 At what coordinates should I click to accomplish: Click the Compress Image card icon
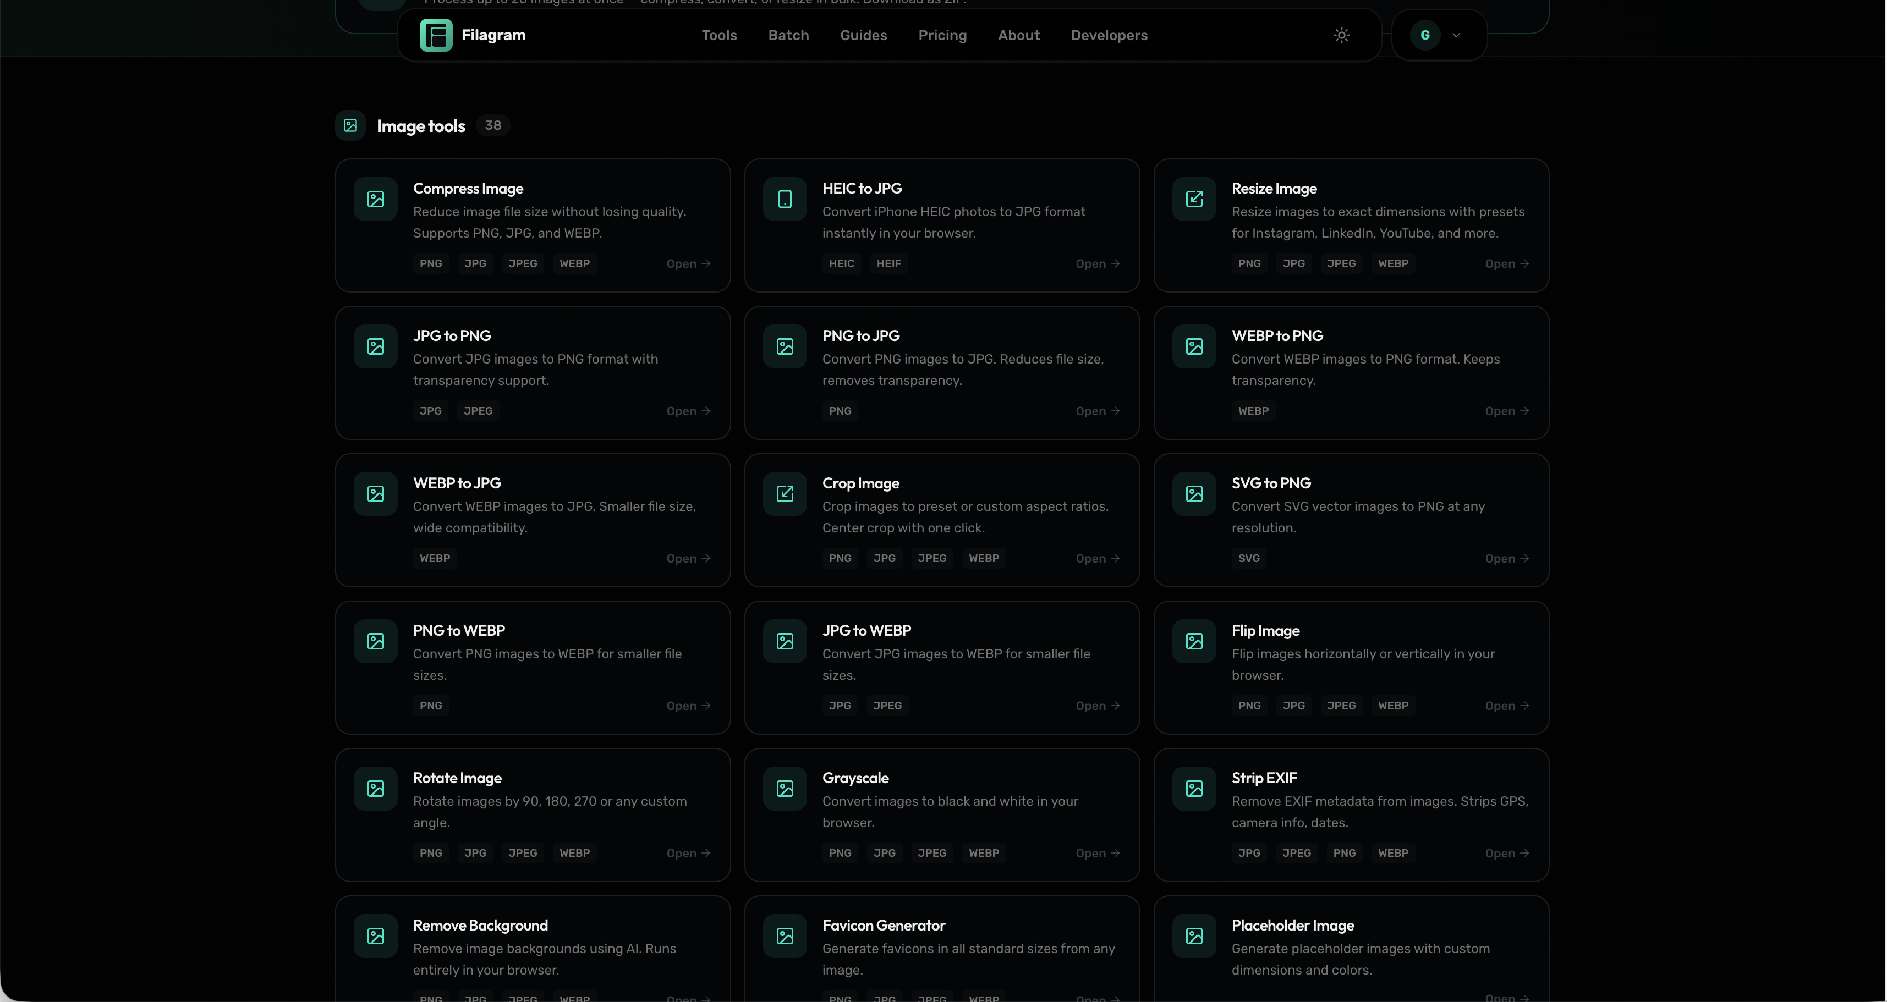[x=376, y=199]
